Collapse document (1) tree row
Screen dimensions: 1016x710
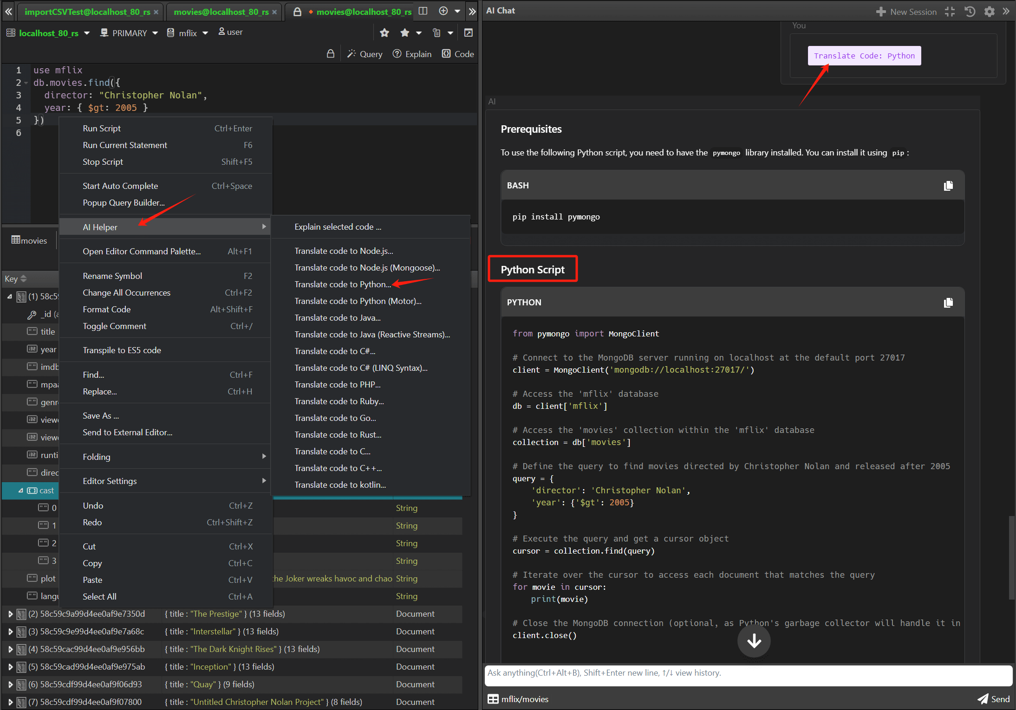9,297
